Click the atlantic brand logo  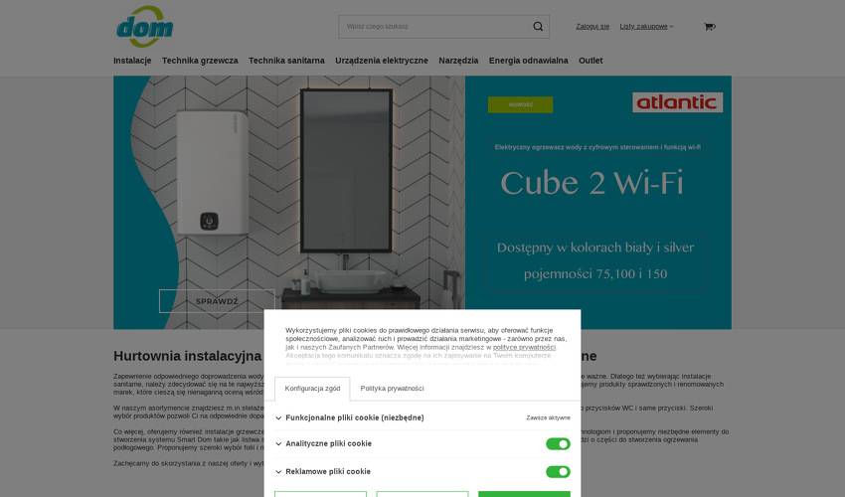click(677, 102)
